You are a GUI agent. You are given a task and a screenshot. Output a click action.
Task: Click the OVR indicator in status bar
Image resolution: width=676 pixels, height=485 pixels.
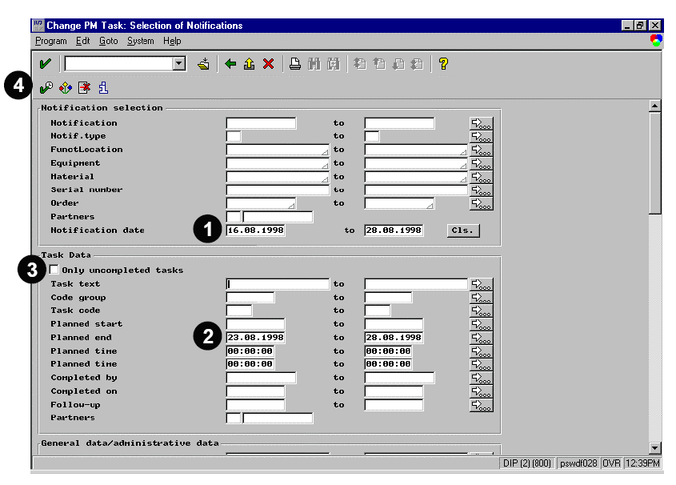point(611,463)
